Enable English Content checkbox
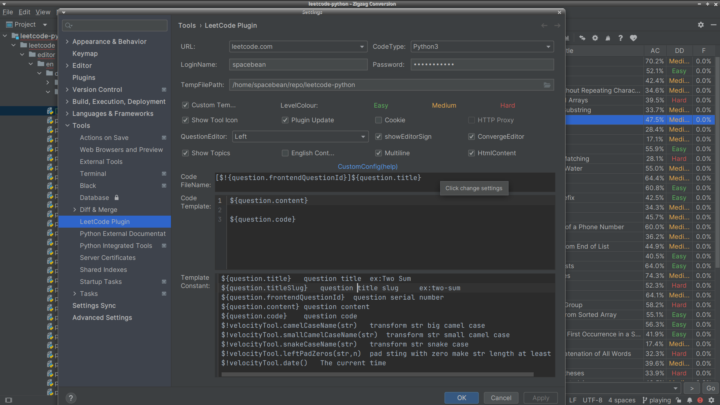The image size is (720, 405). point(285,153)
